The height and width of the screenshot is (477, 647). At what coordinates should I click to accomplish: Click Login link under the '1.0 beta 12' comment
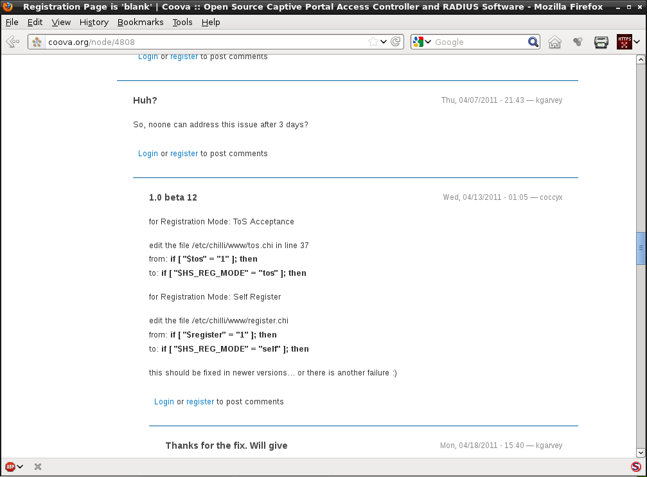pyautogui.click(x=164, y=402)
